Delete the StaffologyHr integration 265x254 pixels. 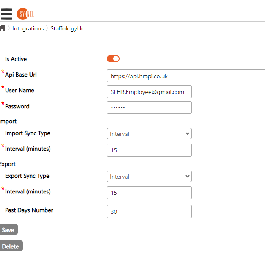11,246
